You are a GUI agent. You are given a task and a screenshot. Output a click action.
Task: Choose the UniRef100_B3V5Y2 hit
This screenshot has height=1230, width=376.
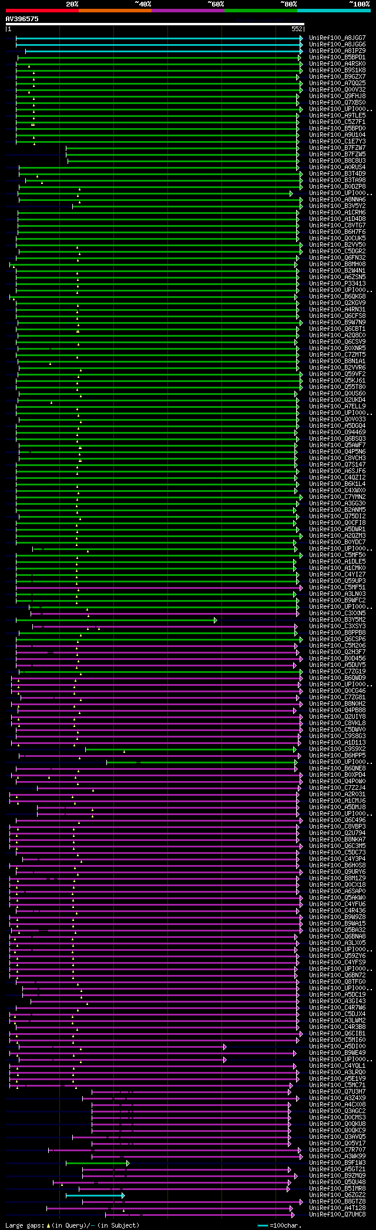pos(337,206)
